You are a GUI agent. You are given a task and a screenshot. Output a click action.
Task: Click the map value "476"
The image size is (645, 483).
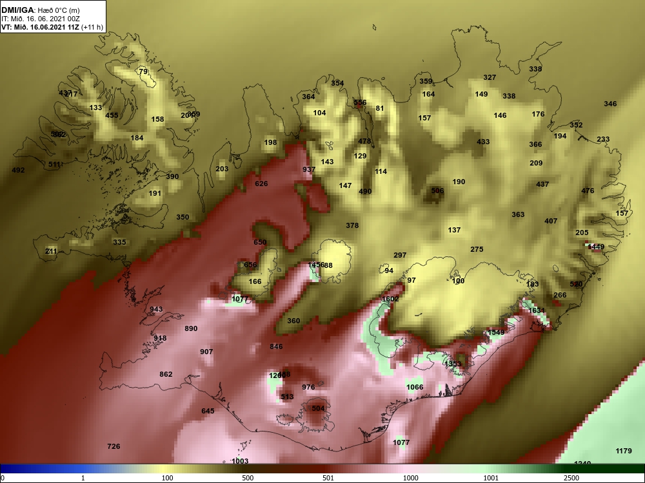[588, 191]
